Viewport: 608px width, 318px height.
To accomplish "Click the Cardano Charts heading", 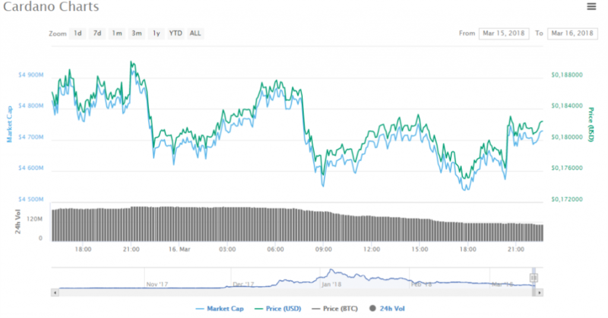I will point(51,7).
